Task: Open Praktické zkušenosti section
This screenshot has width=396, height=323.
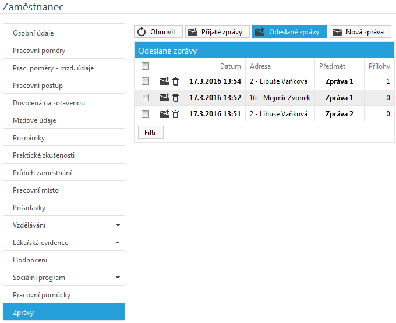Action: point(64,155)
